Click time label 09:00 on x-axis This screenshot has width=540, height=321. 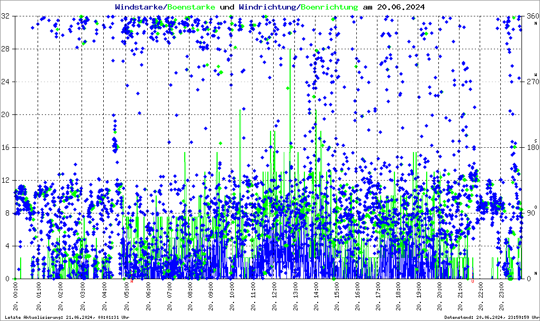211,290
